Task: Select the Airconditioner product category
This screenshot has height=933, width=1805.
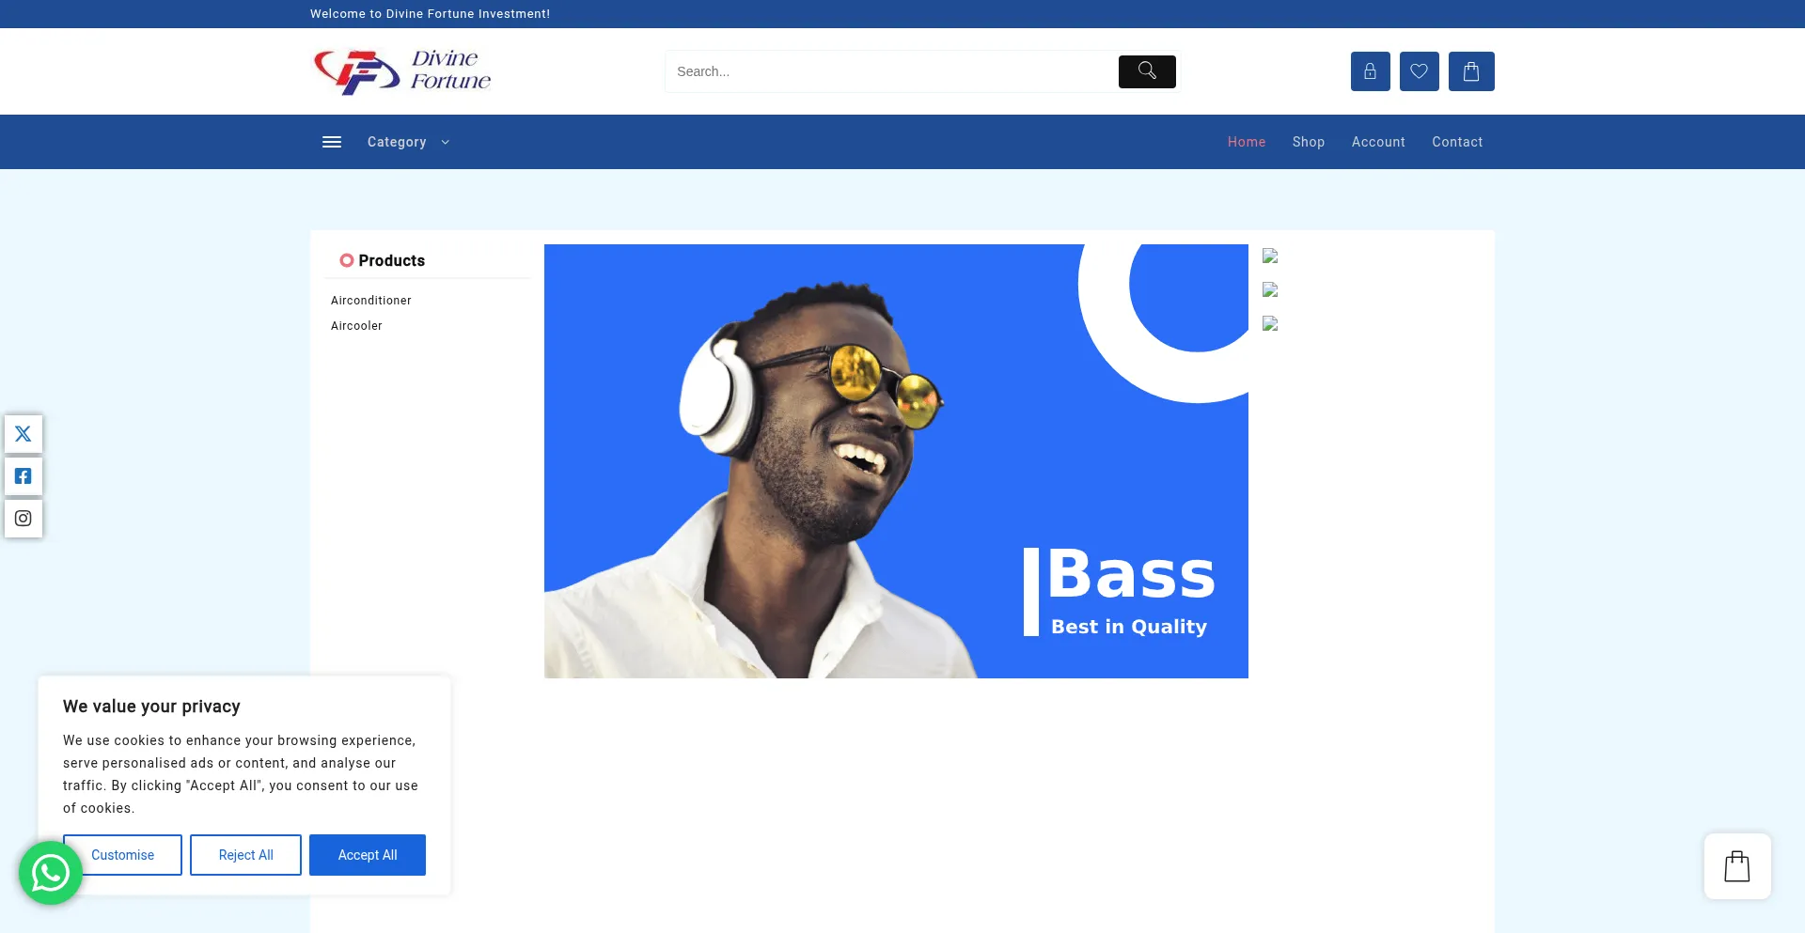Action: [370, 301]
